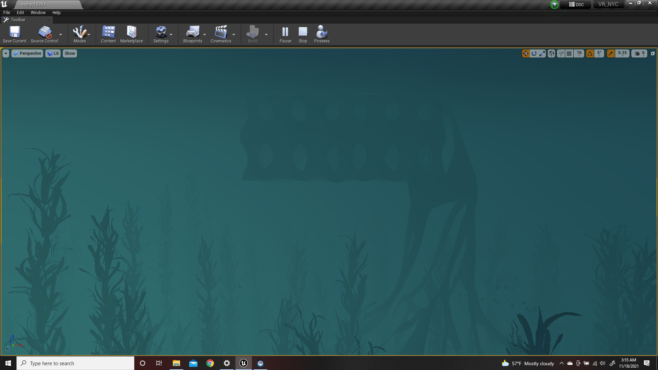
Task: Open the Window menu
Action: [38, 12]
